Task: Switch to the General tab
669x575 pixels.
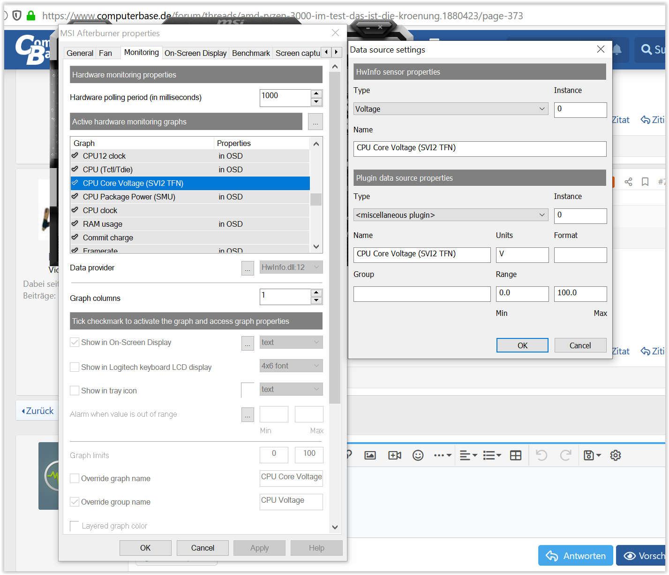Action: tap(80, 53)
